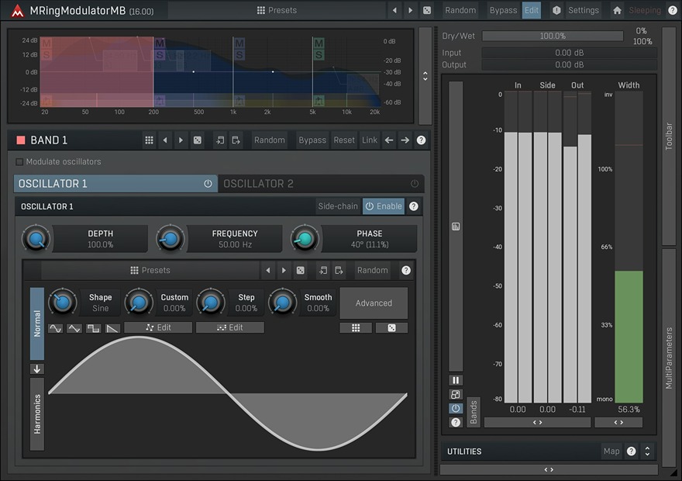This screenshot has width=682, height=481.
Task: Open the Band 1 help question mark
Action: (x=421, y=140)
